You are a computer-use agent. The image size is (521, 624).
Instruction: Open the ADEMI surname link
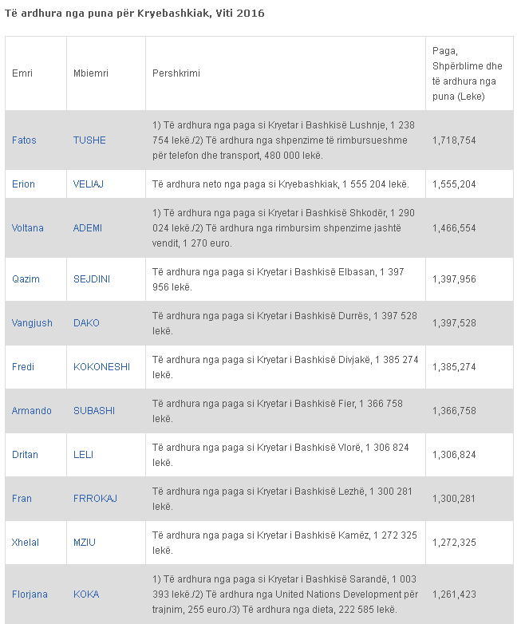click(88, 228)
